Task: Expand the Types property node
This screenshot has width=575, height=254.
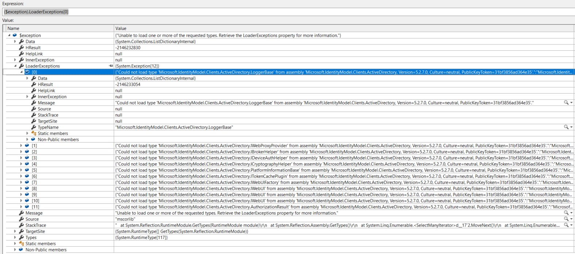Action: pos(15,238)
